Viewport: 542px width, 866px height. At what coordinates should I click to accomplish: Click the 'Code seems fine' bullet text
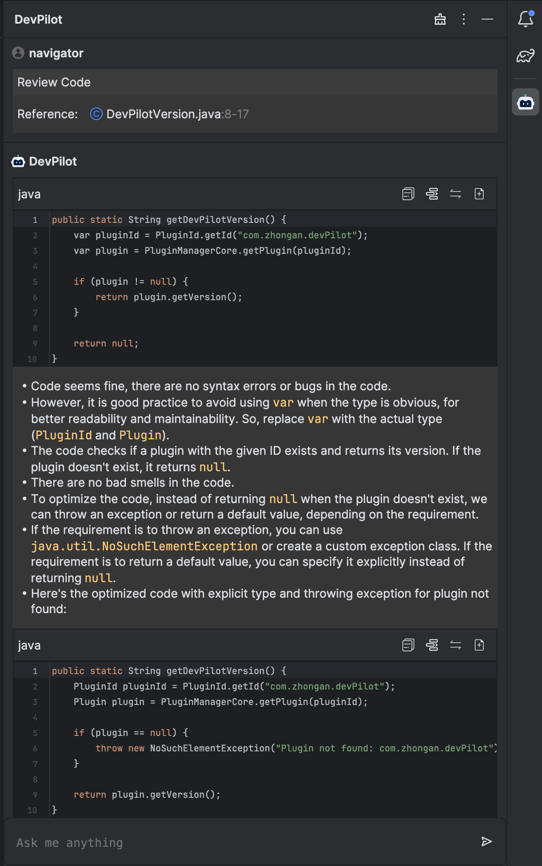[211, 386]
